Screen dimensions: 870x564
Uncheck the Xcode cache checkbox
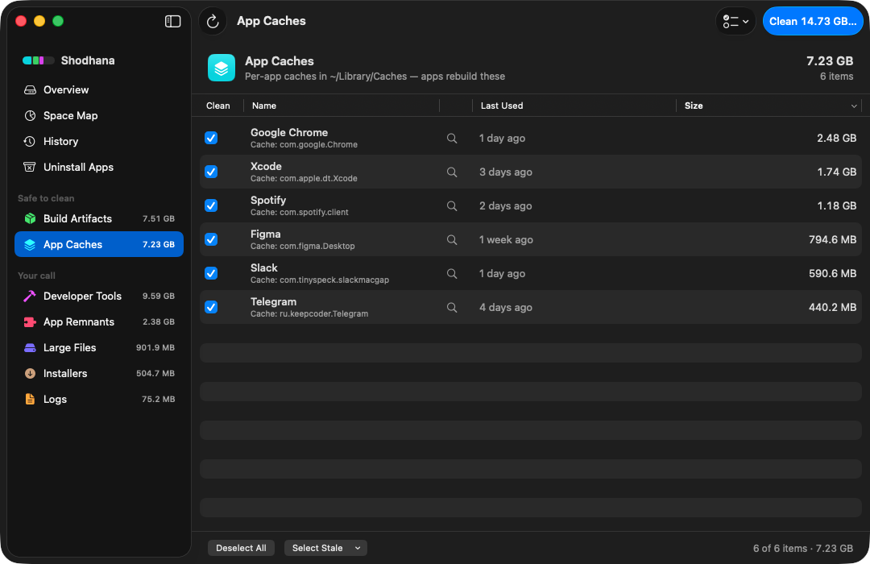(211, 172)
